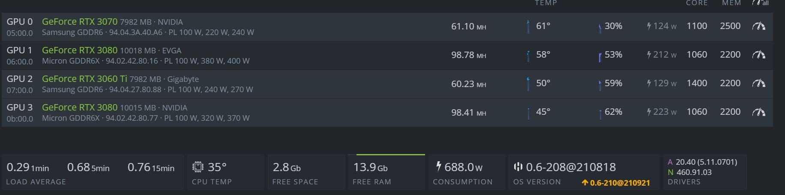This screenshot has height=195, width=785.
Task: Click the OS version icon beside 0.6-208@210818
Action: pyautogui.click(x=518, y=167)
